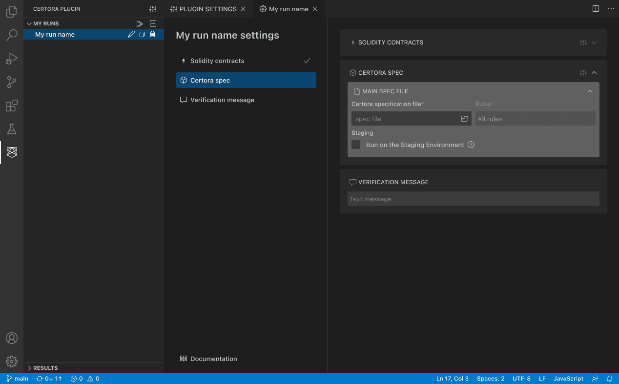Expand the Solidity Contracts panel chevron

[594, 43]
